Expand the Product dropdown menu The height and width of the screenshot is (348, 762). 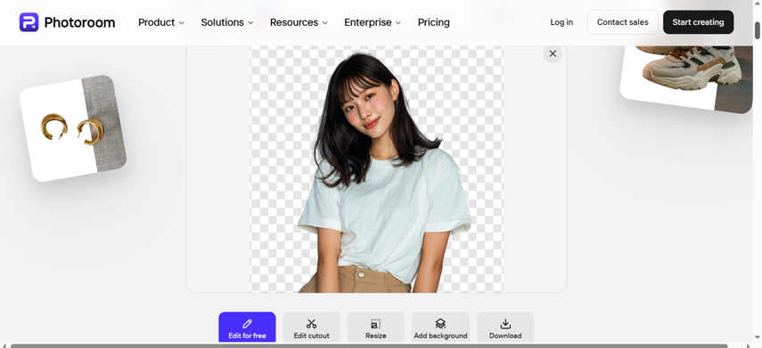coord(161,22)
